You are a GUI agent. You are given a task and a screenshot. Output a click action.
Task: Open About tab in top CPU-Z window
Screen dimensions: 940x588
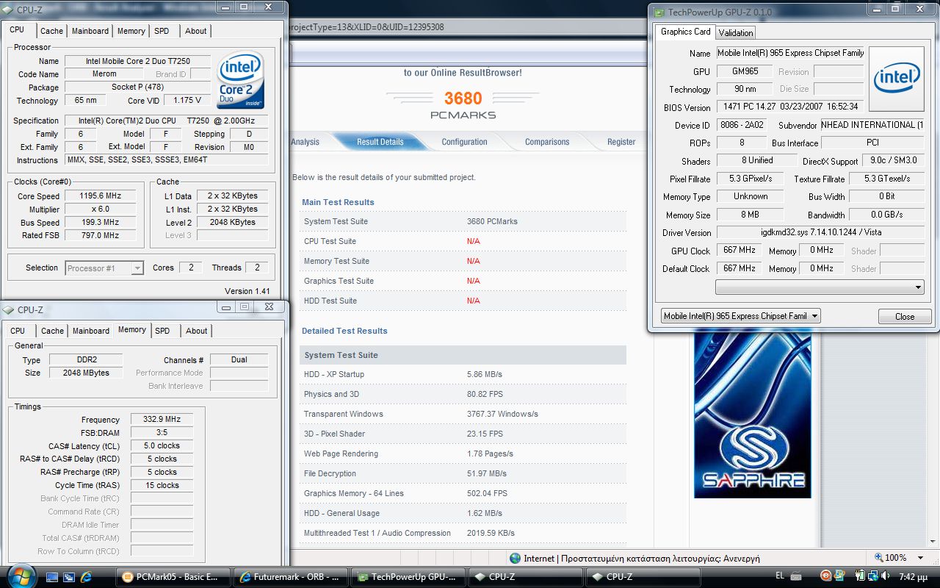195,31
